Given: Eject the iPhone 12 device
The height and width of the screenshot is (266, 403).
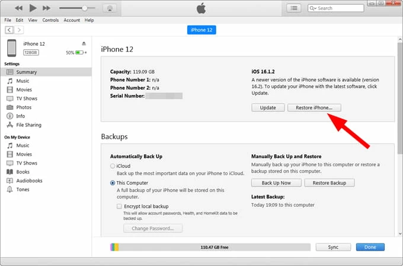Looking at the screenshot, I should point(84,43).
